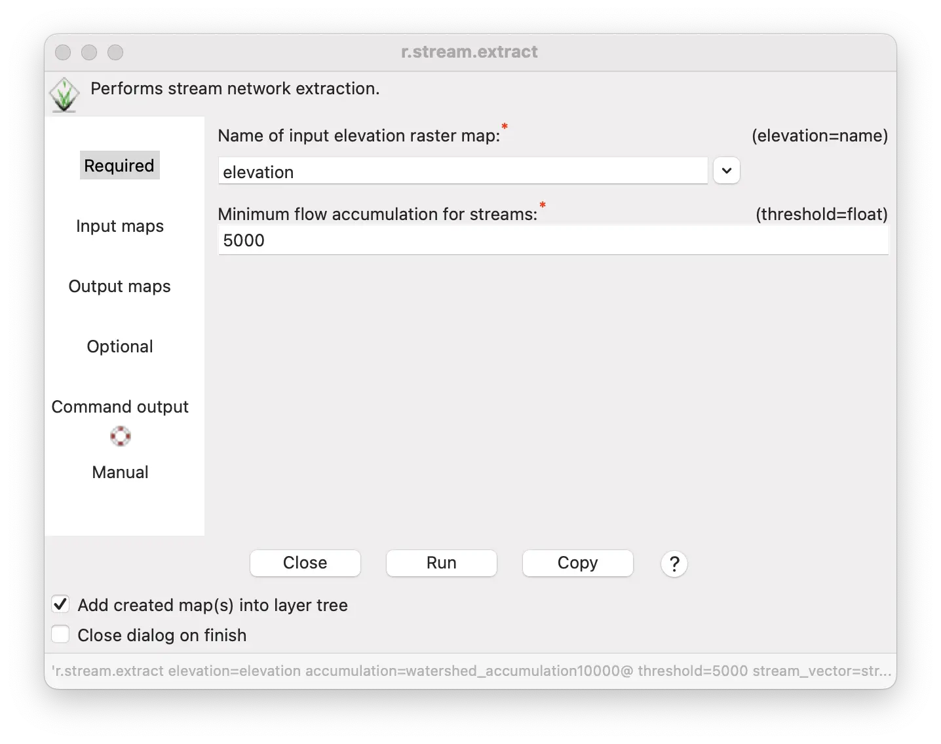Switch to the Required tab
Viewport: 941px width, 744px height.
pyautogui.click(x=119, y=165)
